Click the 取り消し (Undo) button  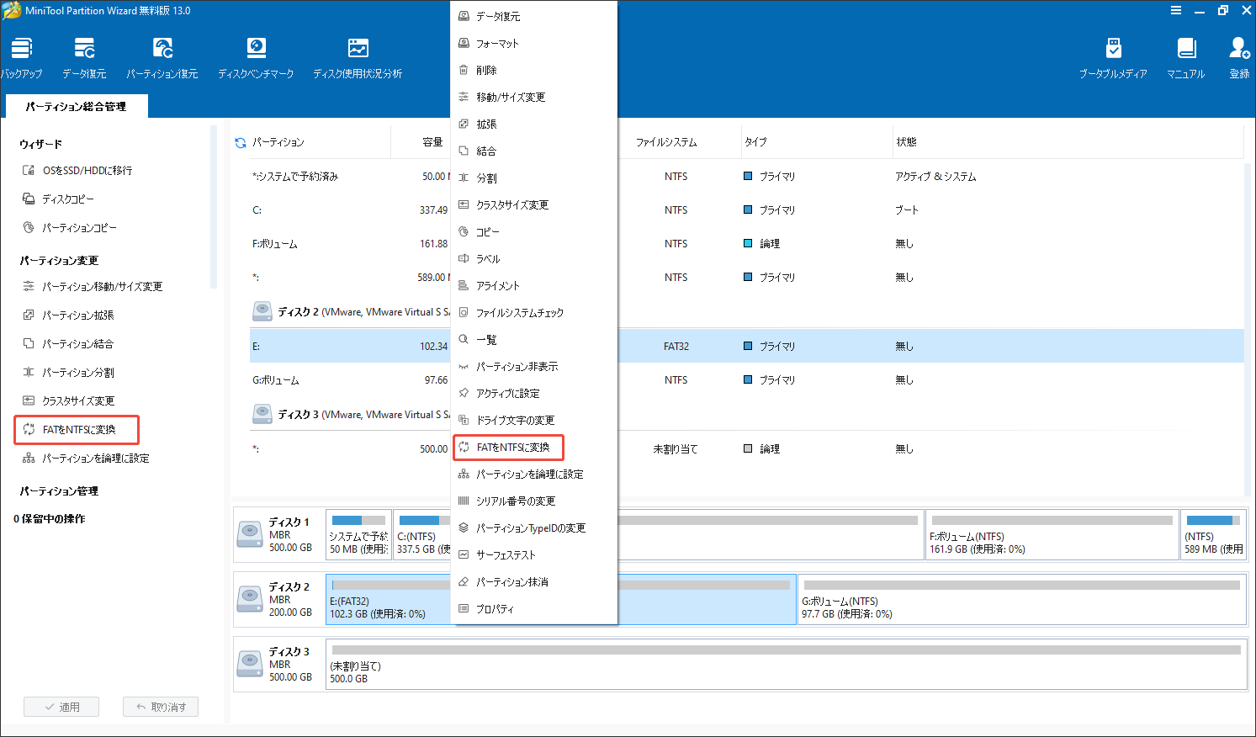160,707
